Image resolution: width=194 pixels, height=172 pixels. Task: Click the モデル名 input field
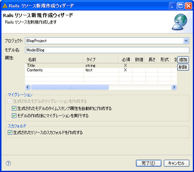[107, 50]
